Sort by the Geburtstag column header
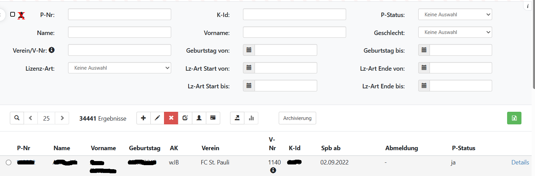 pyautogui.click(x=145, y=148)
